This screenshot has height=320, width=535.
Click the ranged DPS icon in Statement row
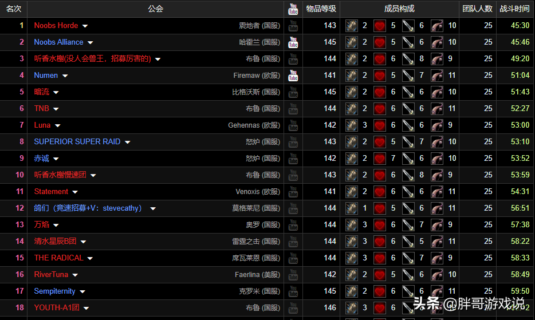[x=437, y=192]
